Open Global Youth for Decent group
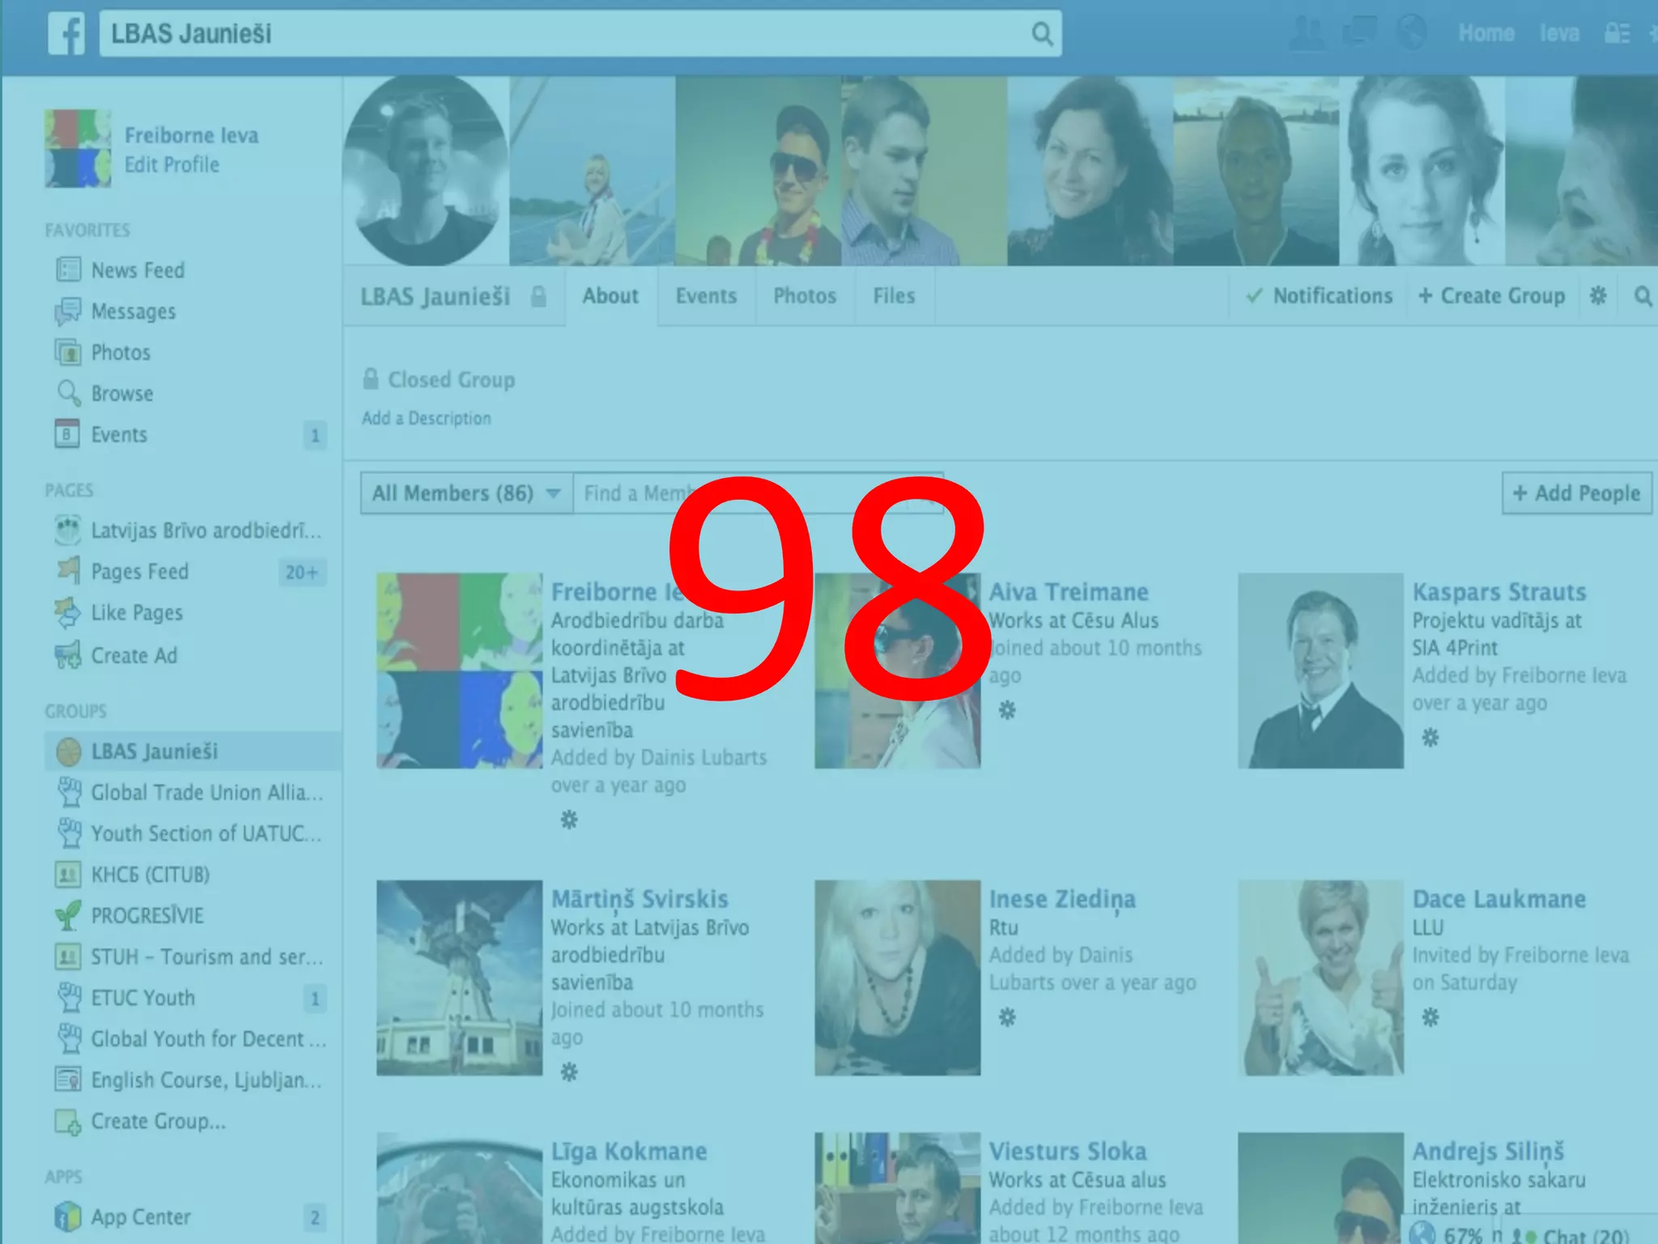The height and width of the screenshot is (1244, 1658). pos(208,1039)
